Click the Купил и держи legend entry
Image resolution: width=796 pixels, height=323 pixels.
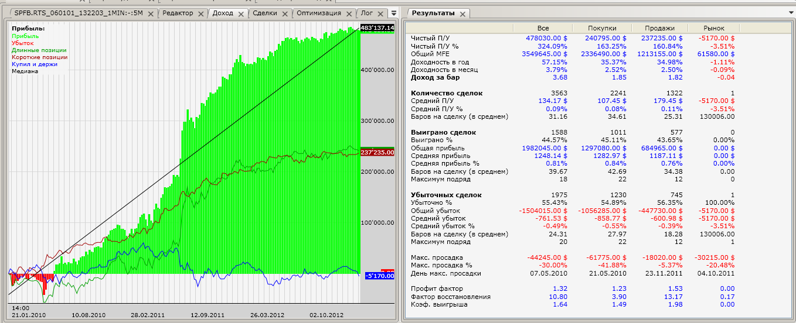(x=35, y=64)
